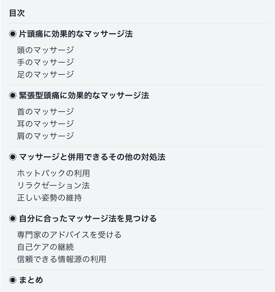Open the 緊張型頭痛に効果的なマッサージ法 heading link
Screen dimensions: 275x292
point(84,95)
